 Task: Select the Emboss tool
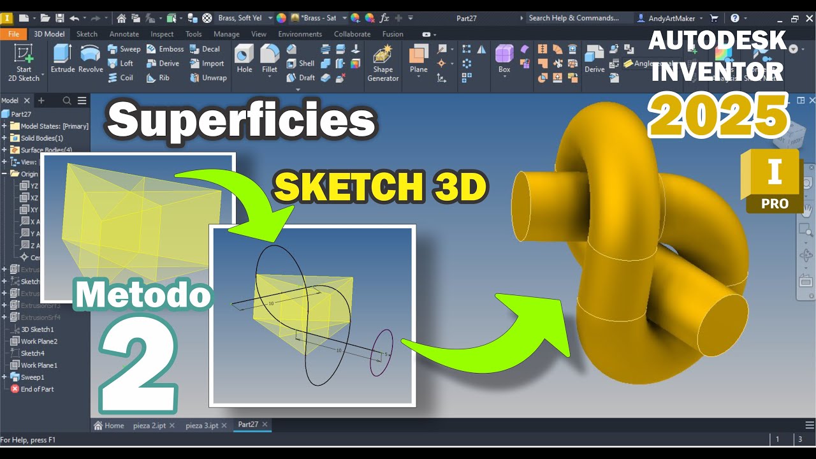(x=164, y=49)
